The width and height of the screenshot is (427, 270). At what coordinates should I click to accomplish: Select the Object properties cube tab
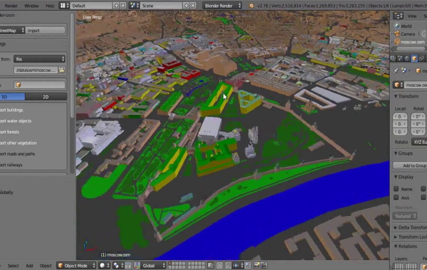[x=414, y=59]
